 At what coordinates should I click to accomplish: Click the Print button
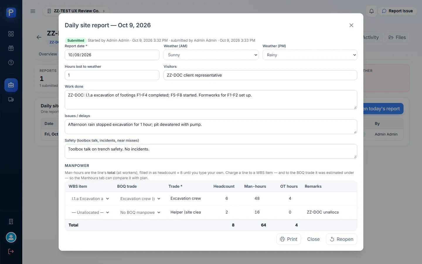pos(289,239)
